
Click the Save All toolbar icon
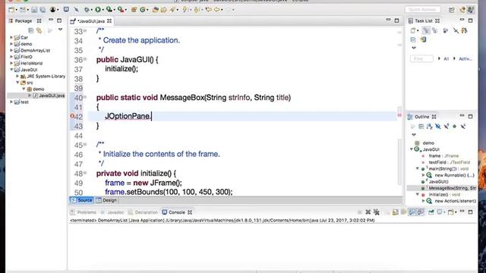(x=43, y=10)
